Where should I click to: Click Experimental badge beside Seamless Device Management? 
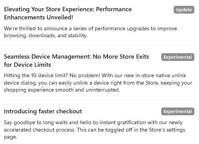pyautogui.click(x=178, y=57)
